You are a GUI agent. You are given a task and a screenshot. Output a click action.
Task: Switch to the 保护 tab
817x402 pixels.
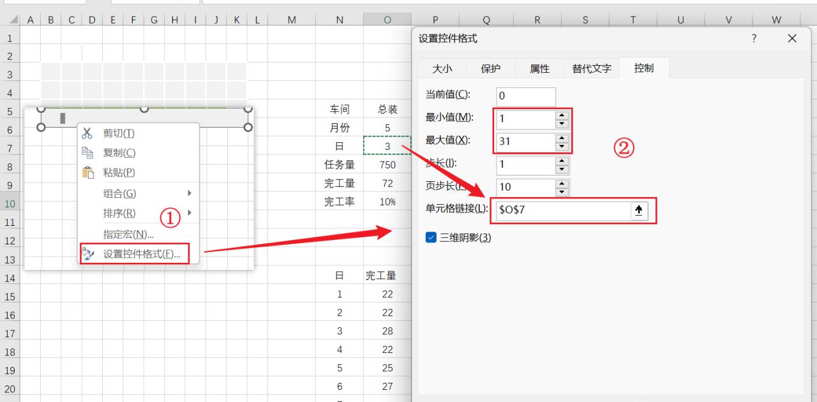point(491,68)
